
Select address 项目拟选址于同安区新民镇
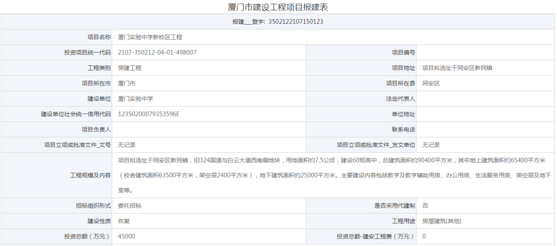[x=457, y=68]
